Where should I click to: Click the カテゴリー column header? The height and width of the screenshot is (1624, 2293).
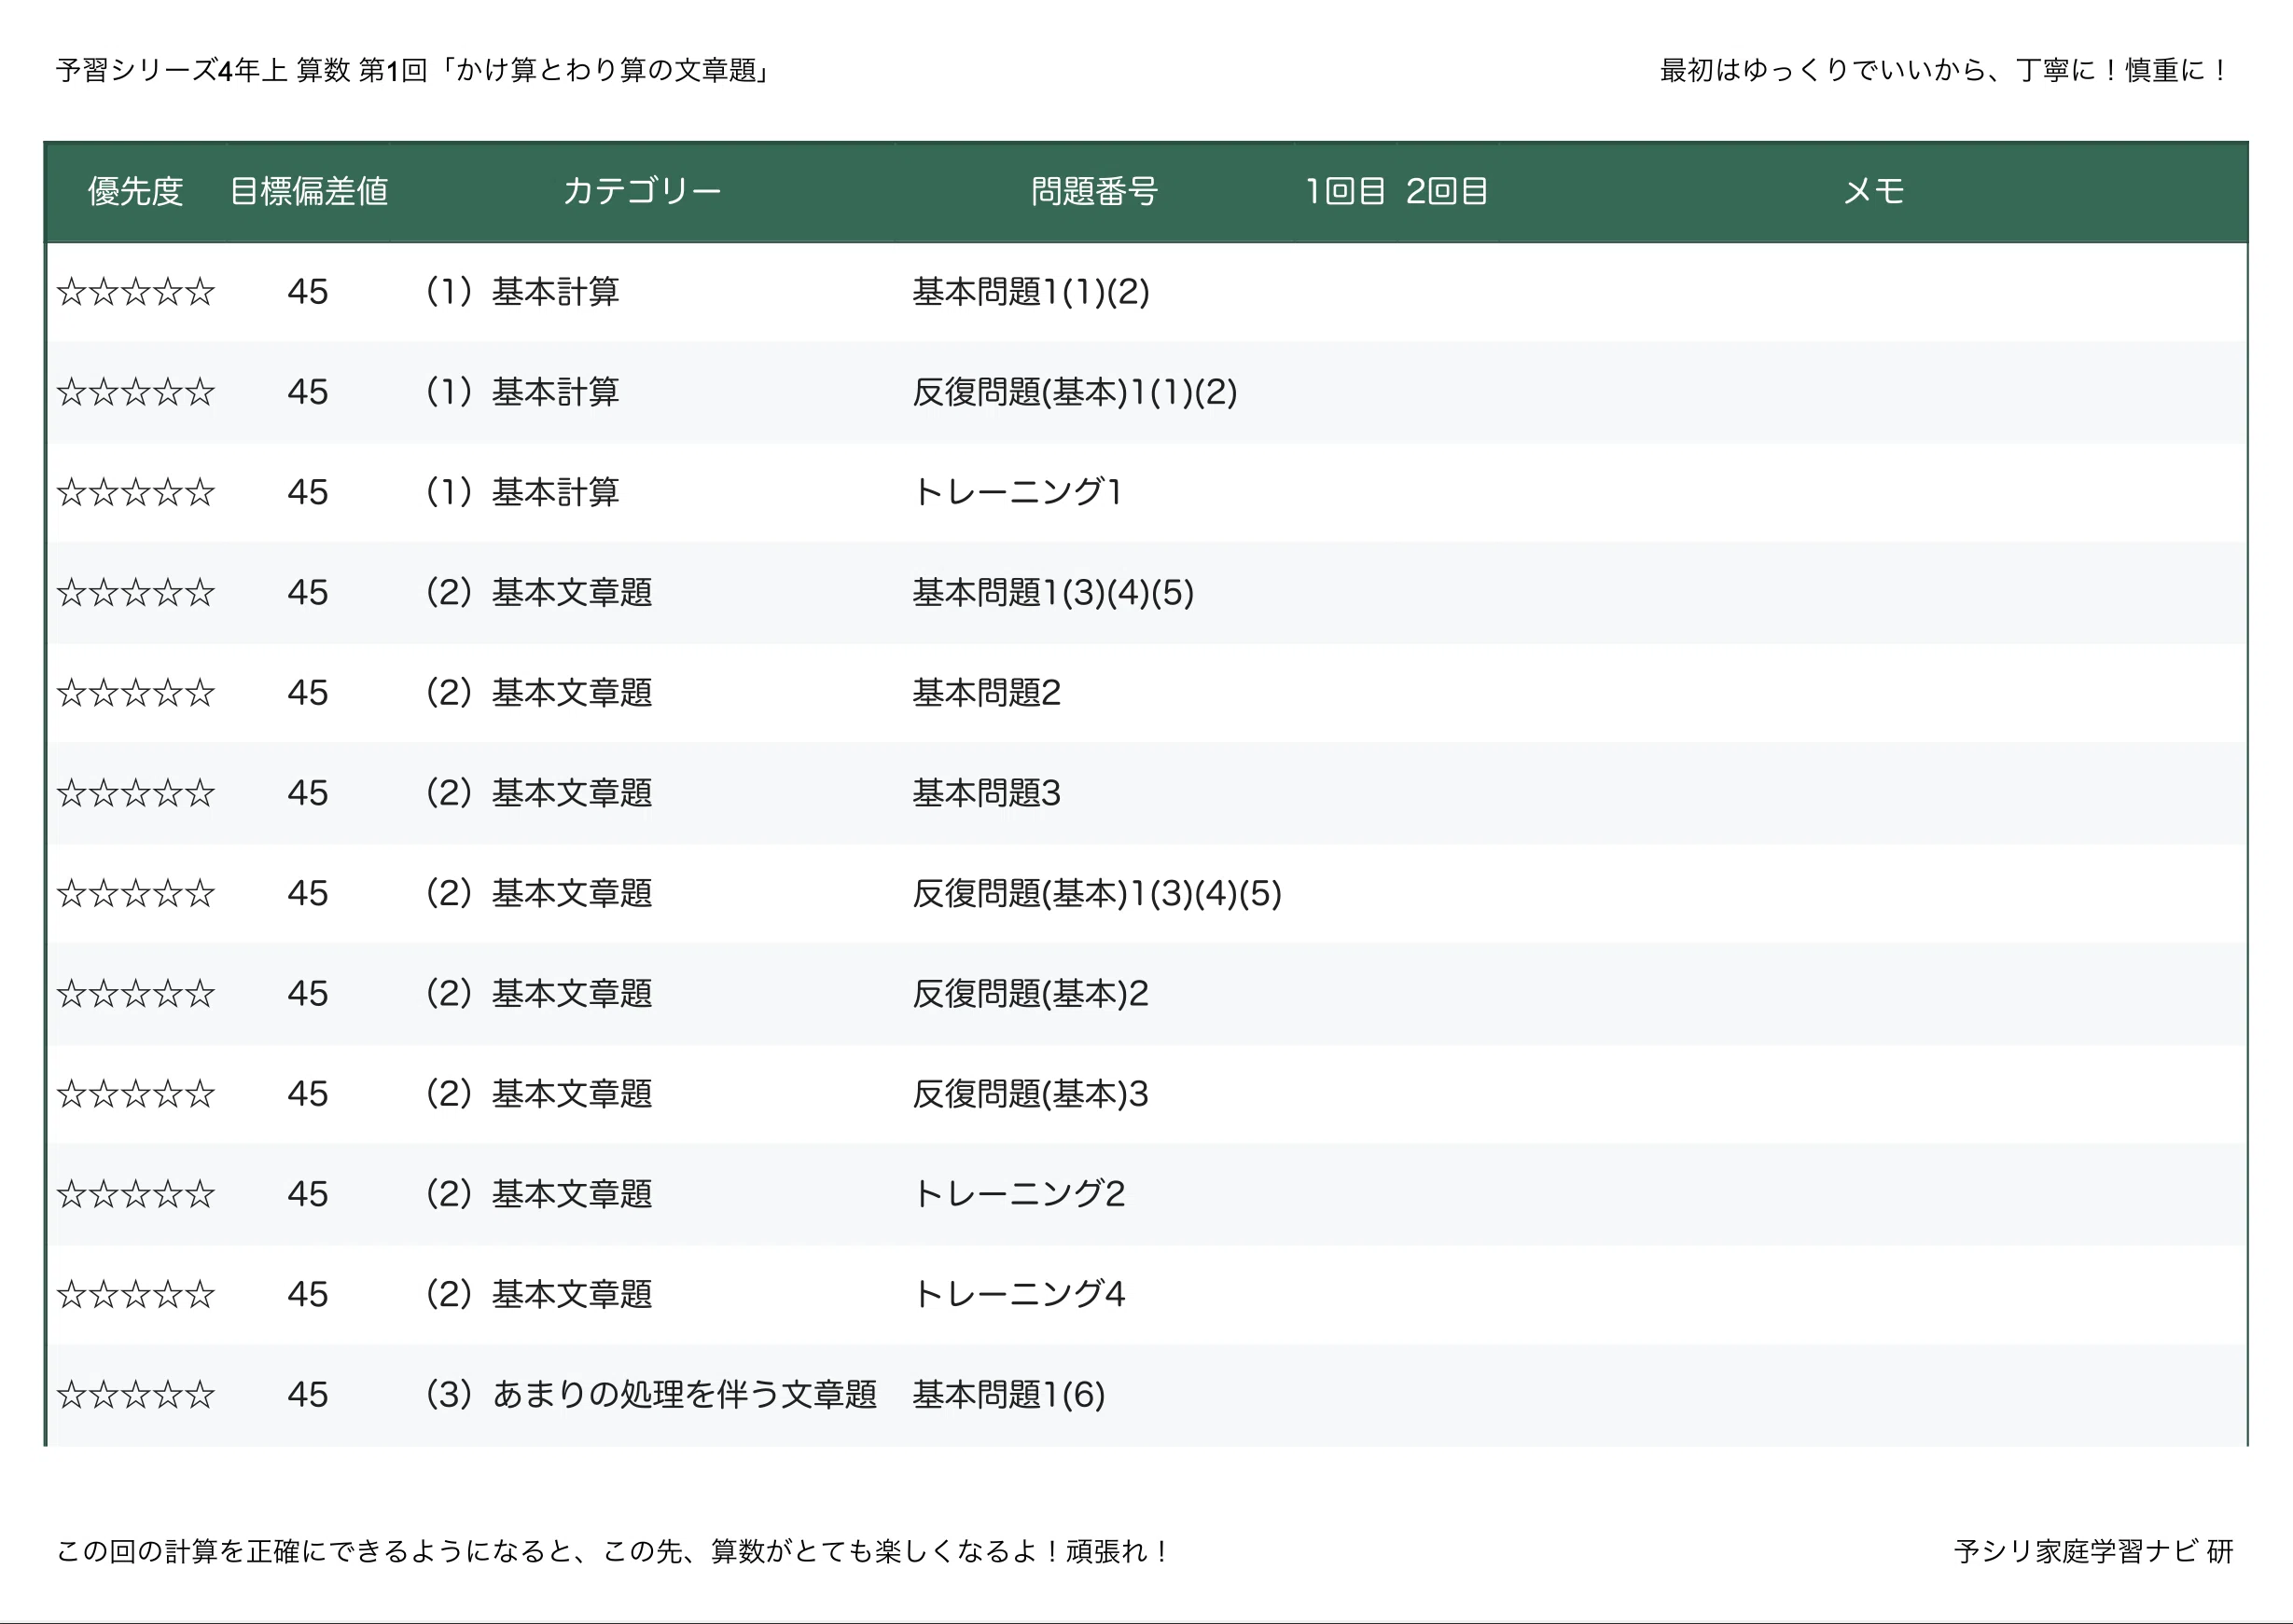coord(641,191)
